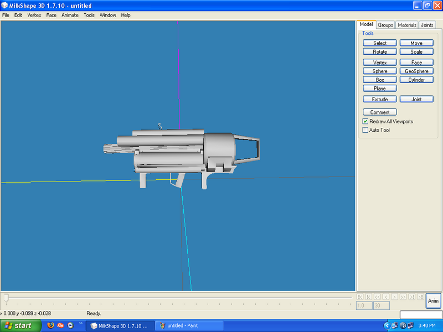Step back one frame
This screenshot has height=332, width=443.
point(386,297)
